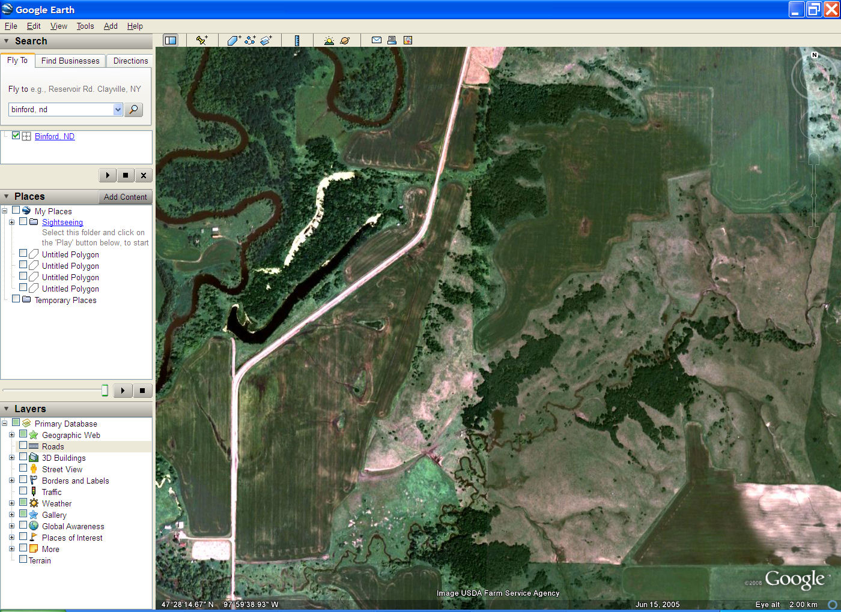Click the Places of Interest flag icon
Screen dimensions: 841x612
[34, 538]
